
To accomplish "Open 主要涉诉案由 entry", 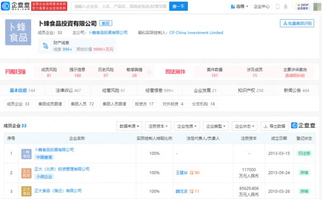I will (x=295, y=72).
